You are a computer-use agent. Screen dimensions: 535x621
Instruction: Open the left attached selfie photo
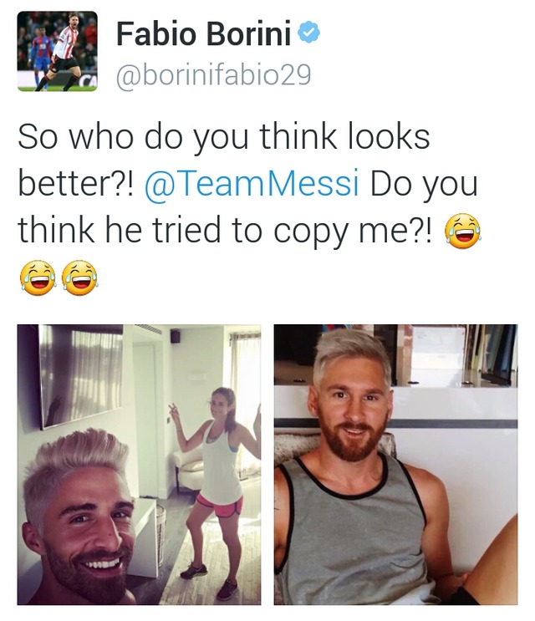tap(139, 465)
